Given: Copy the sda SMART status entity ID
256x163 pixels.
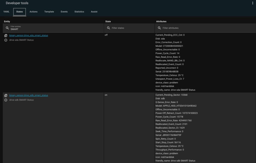Looking at the screenshot, I should point(6,36).
